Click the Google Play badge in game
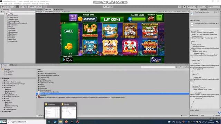The height and width of the screenshot is (124, 221). click(x=68, y=60)
